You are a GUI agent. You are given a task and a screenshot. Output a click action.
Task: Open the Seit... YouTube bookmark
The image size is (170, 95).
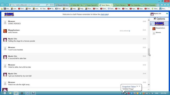(x=148, y=9)
